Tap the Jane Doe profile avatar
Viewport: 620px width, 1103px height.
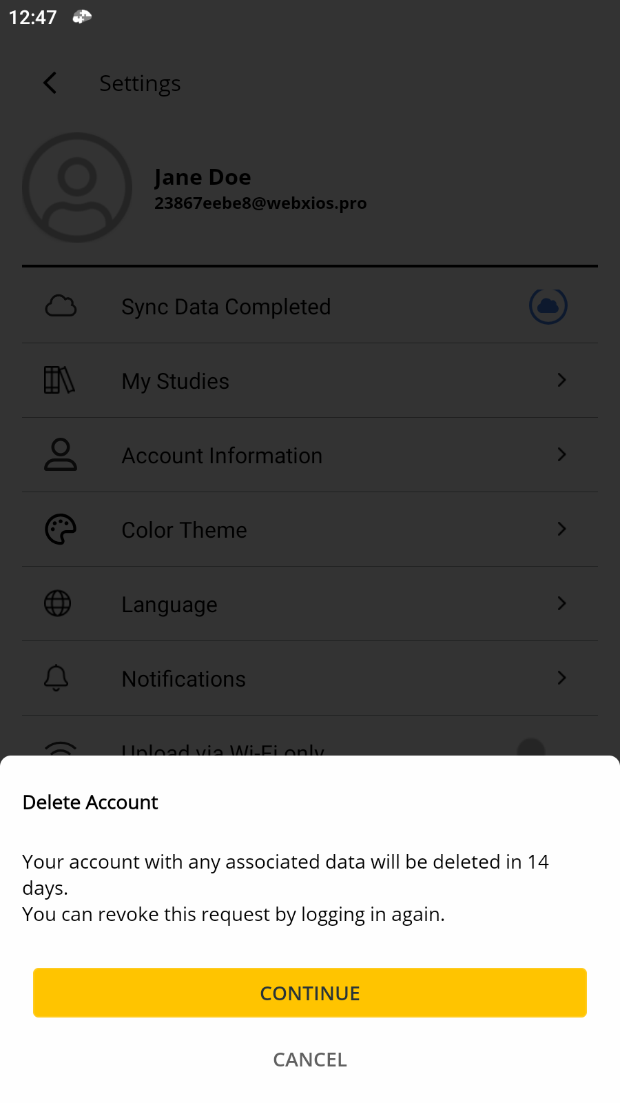pyautogui.click(x=77, y=188)
